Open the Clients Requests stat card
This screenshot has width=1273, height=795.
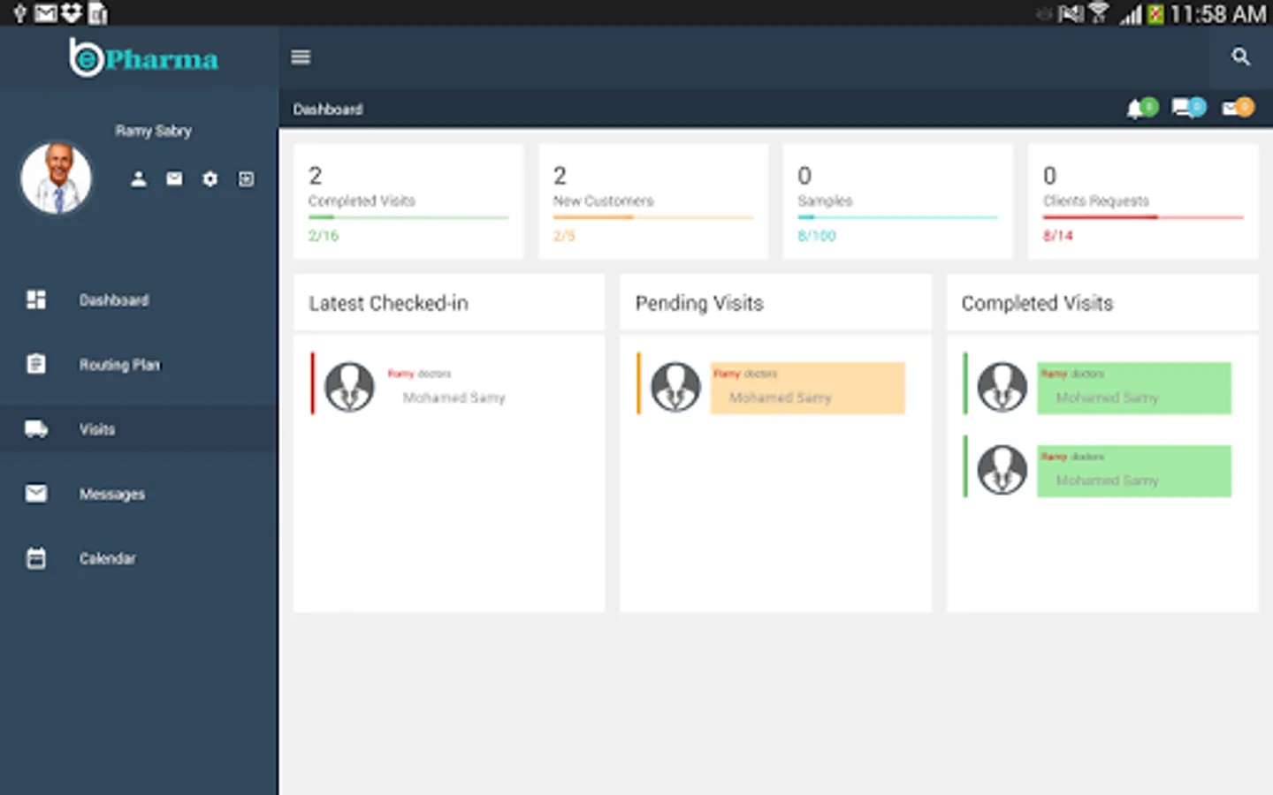pos(1143,201)
